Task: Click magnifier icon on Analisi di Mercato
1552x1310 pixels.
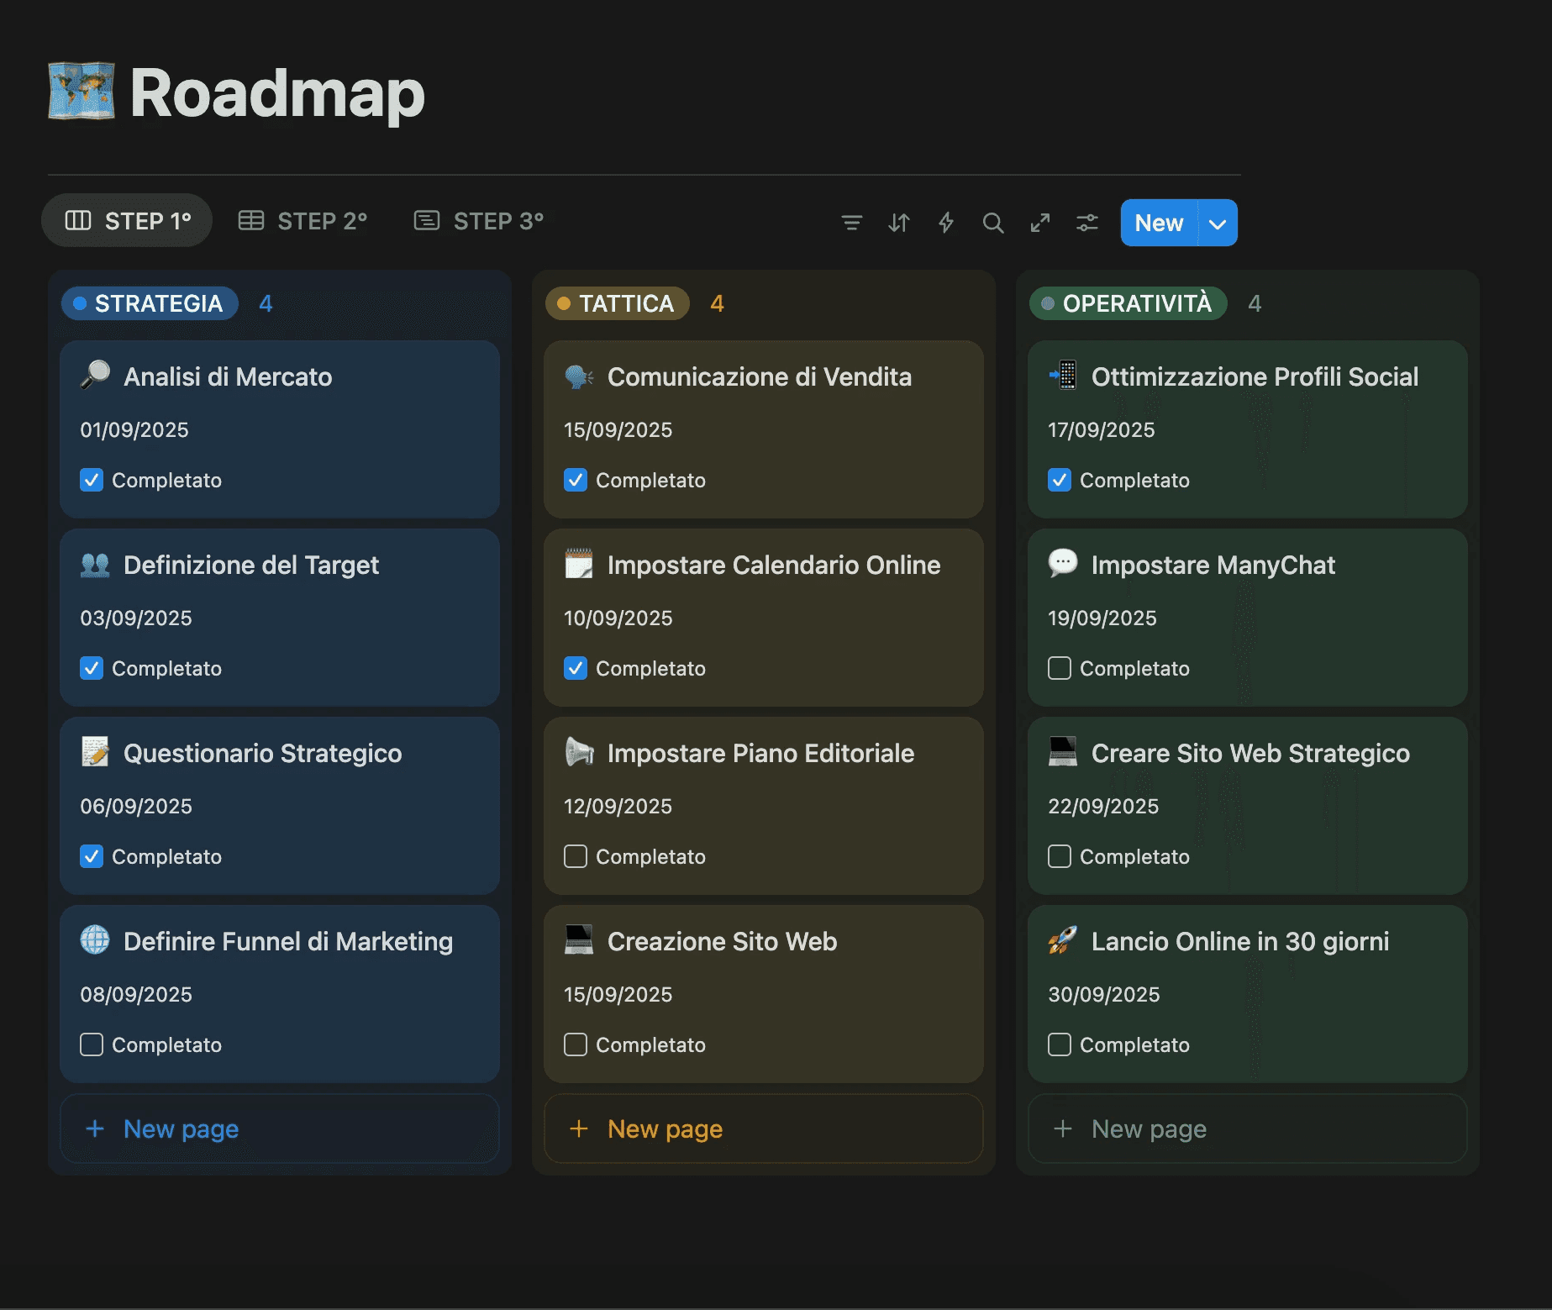Action: [x=95, y=375]
